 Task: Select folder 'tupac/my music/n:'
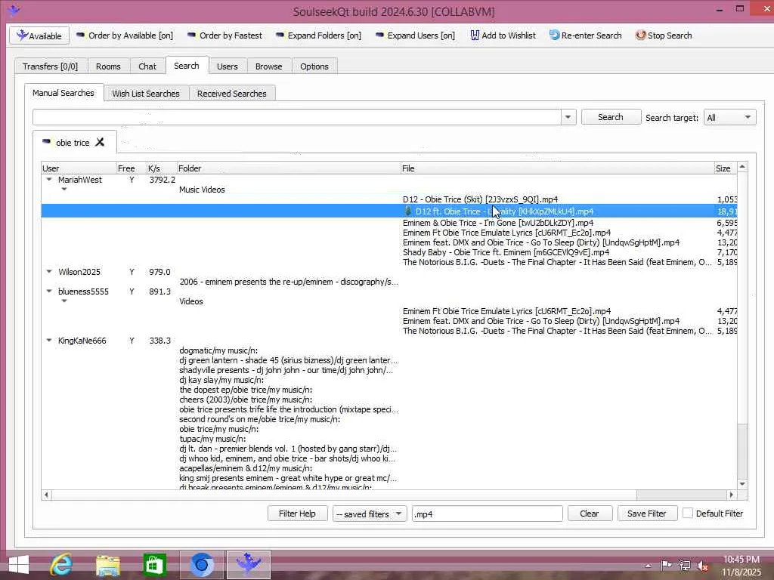click(x=212, y=439)
